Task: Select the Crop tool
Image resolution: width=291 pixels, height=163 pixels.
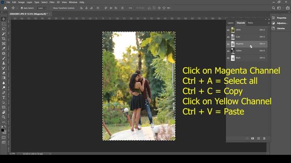Action: coord(4,38)
